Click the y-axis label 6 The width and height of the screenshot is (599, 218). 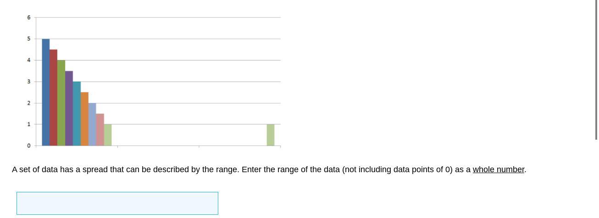tap(28, 17)
